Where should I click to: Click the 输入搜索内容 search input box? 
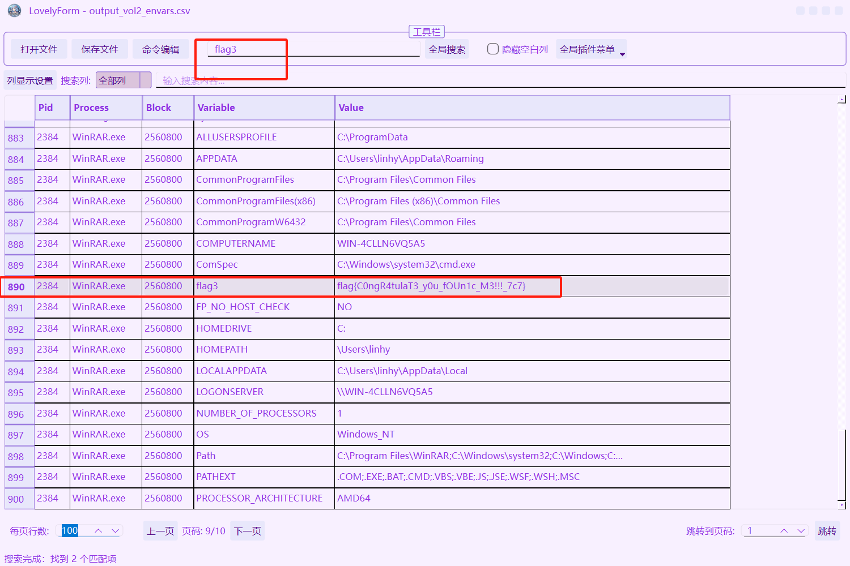500,80
